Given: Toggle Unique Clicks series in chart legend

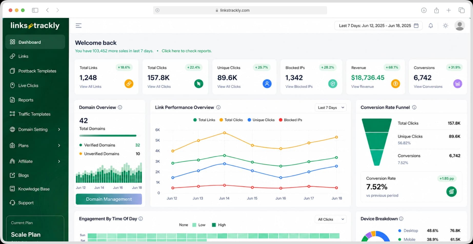Looking at the screenshot, I should tap(261, 120).
